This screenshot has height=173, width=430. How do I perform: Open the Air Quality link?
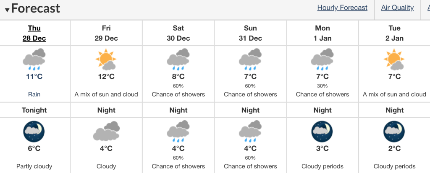coord(397,8)
